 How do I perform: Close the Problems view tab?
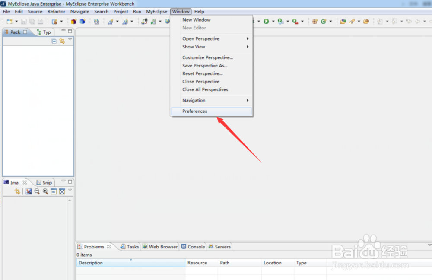tap(109, 247)
